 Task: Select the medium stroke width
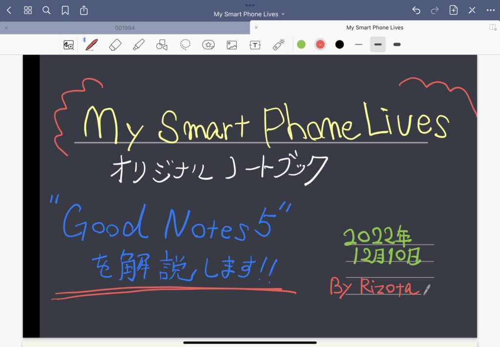[378, 44]
